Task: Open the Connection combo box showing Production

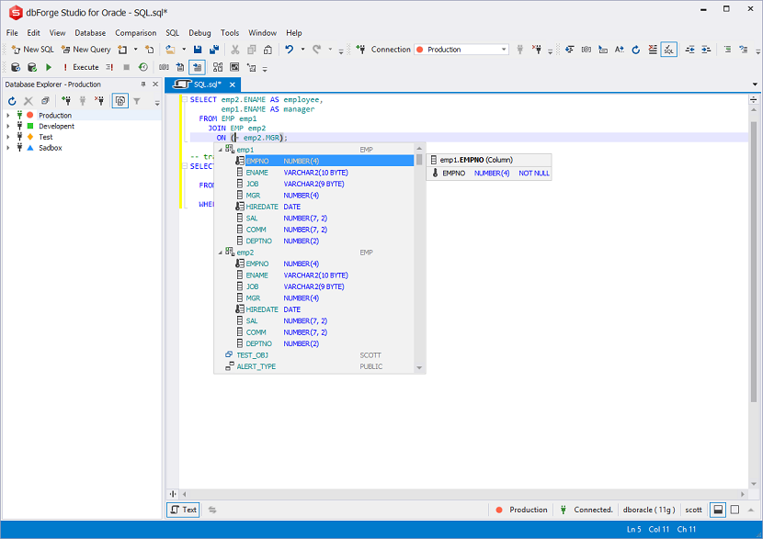Action: coord(461,50)
